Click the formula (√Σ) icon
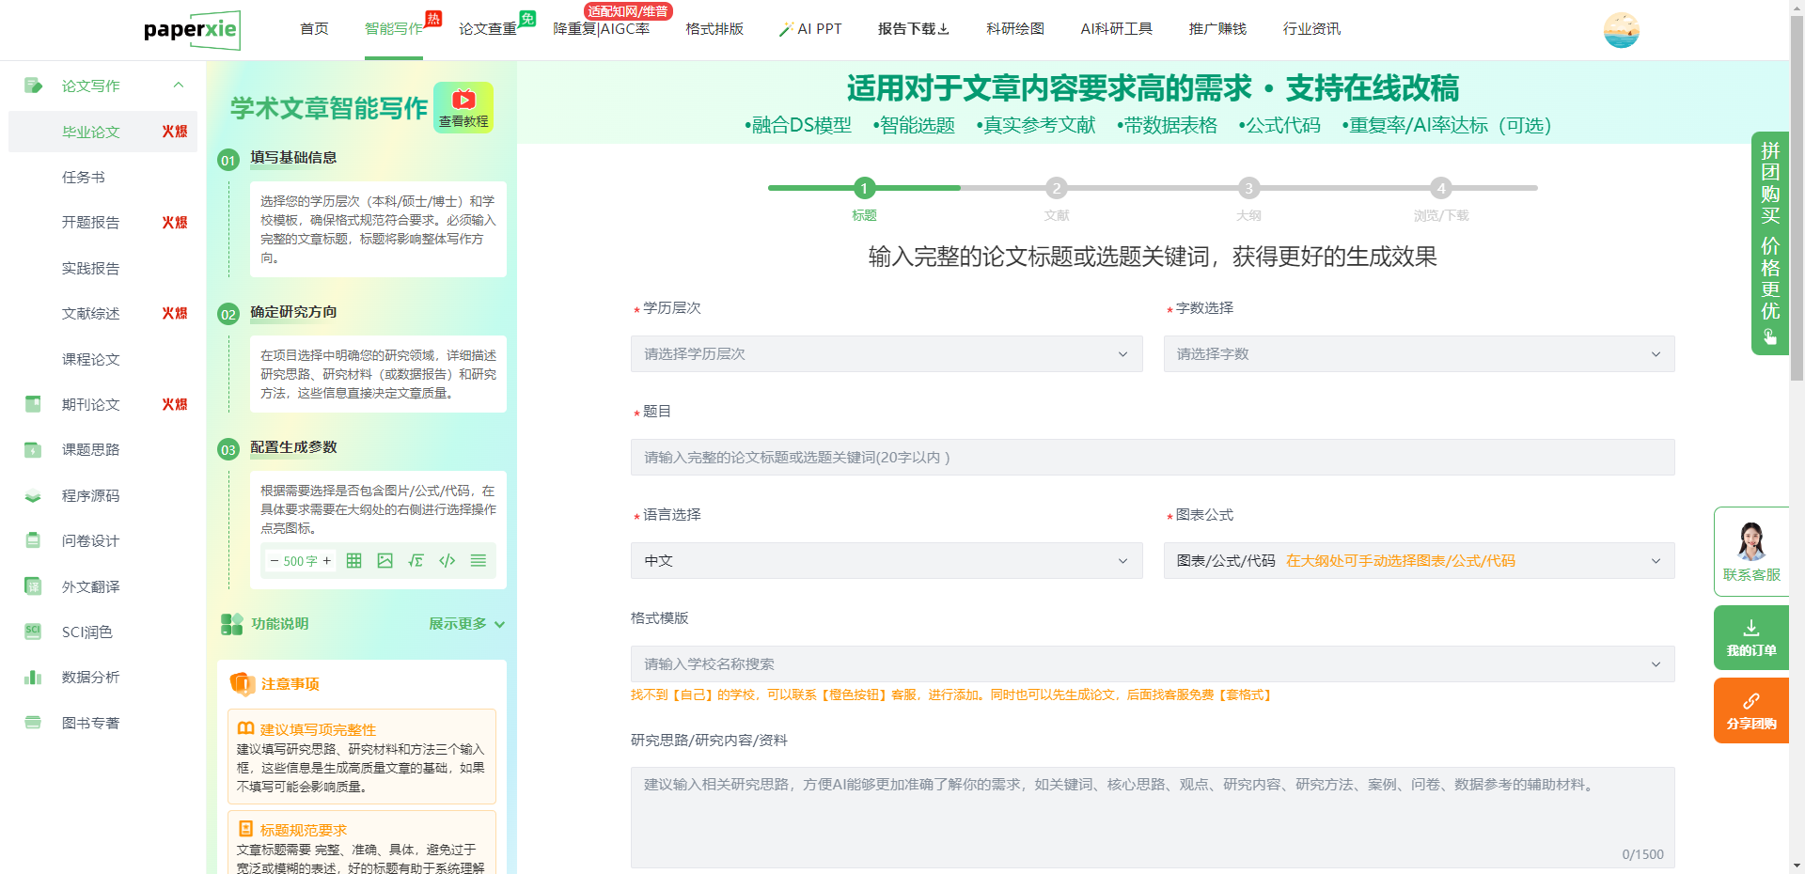The height and width of the screenshot is (874, 1805). click(x=416, y=561)
